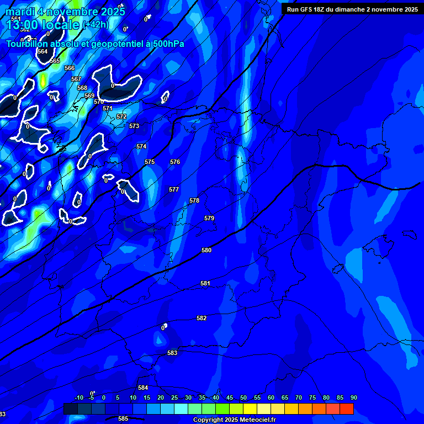
Task: Click the 585 label under the legend
Action: pos(123,419)
